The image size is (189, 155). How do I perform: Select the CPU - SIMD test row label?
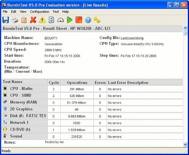point(21,95)
